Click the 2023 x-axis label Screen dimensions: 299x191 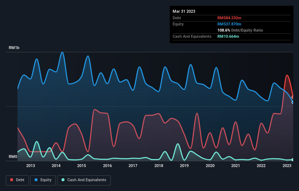pyautogui.click(x=287, y=166)
